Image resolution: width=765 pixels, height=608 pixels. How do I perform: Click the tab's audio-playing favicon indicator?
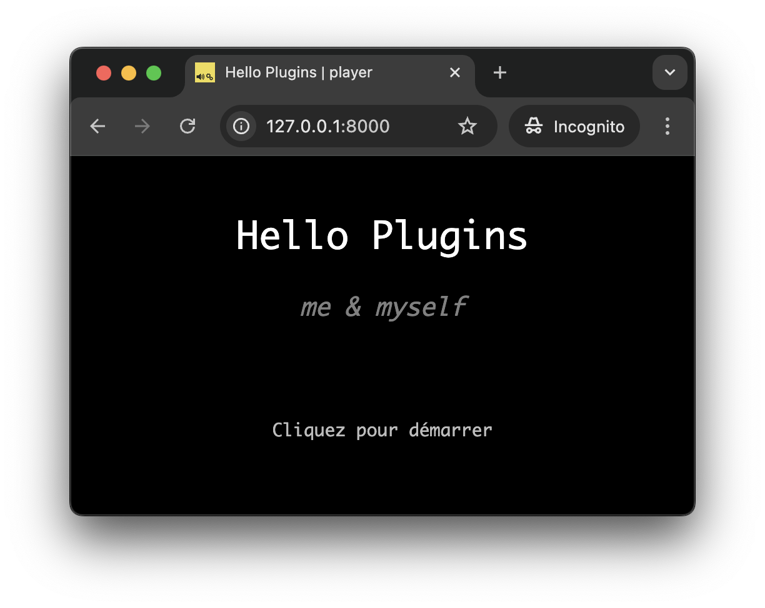click(205, 72)
